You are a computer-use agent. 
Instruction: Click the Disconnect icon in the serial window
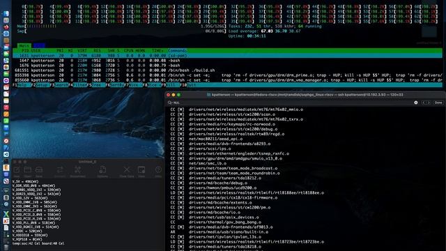point(77,172)
